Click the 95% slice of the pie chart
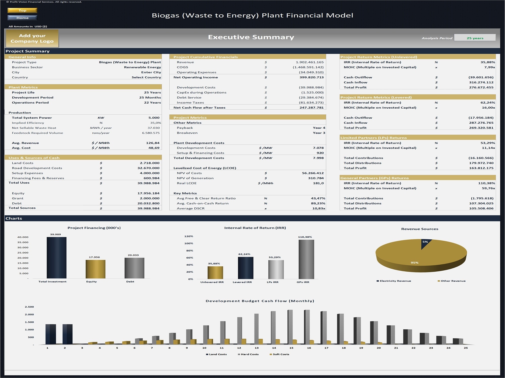Screen dimensions: 505x378 point(414,262)
